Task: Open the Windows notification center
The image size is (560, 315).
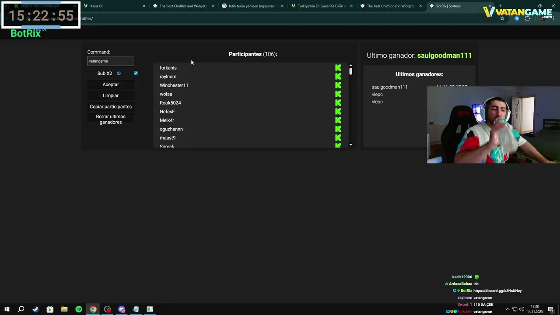Action: [551, 309]
